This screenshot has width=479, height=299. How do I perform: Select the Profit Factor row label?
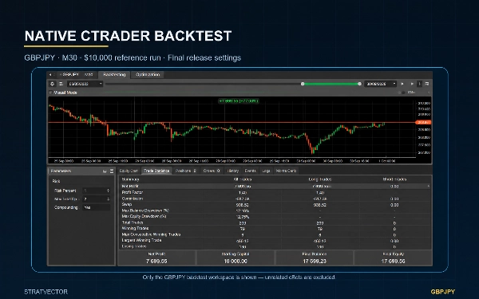click(133, 192)
